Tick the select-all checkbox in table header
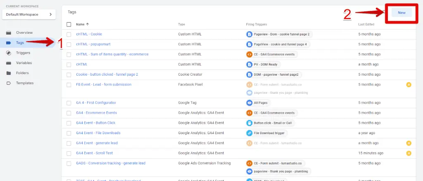 click(69, 24)
